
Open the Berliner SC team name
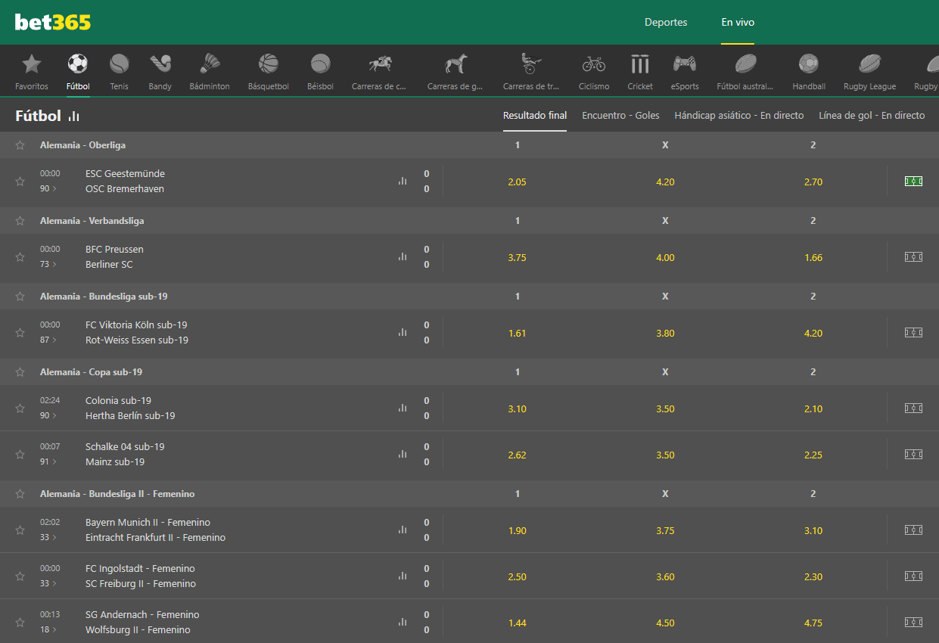[109, 264]
